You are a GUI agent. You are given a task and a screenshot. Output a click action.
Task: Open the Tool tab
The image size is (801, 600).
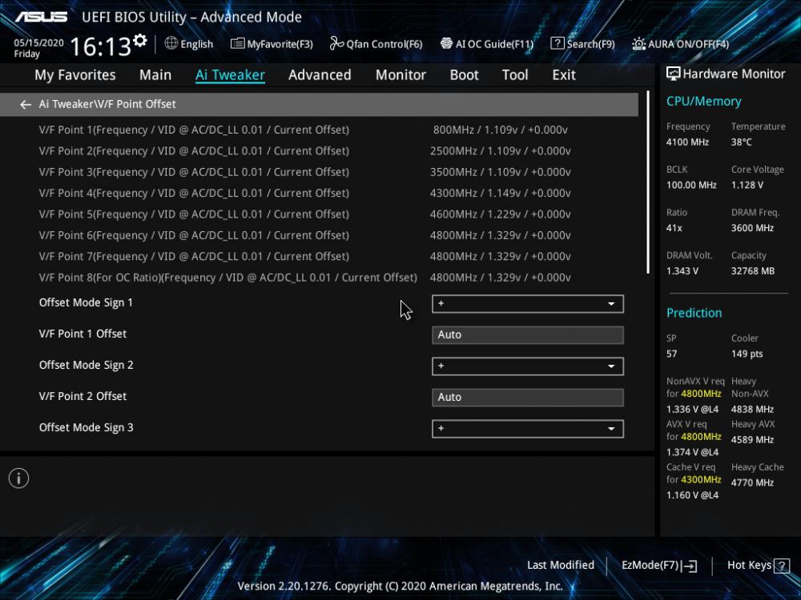tap(515, 75)
